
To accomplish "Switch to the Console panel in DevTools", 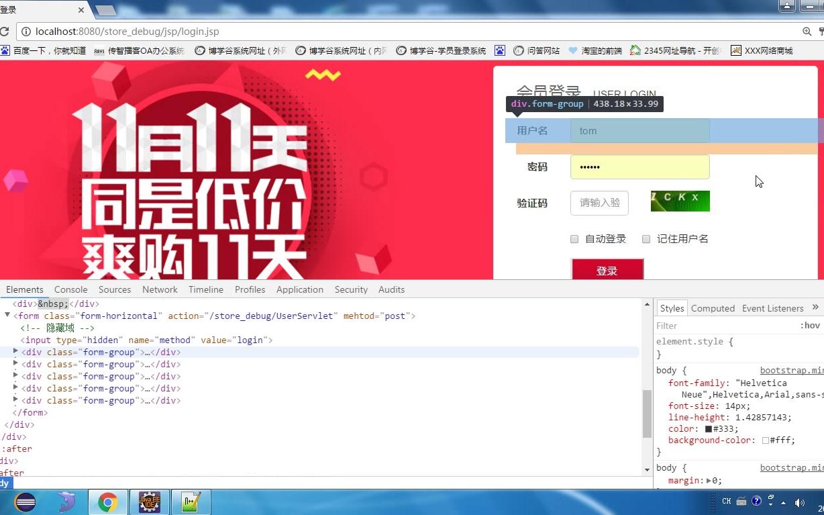I will click(x=70, y=289).
